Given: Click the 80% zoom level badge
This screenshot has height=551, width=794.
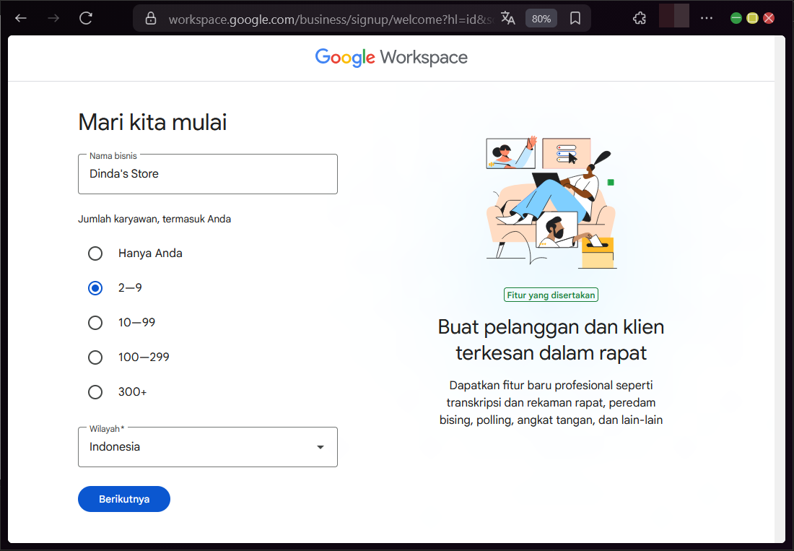Looking at the screenshot, I should click(541, 19).
